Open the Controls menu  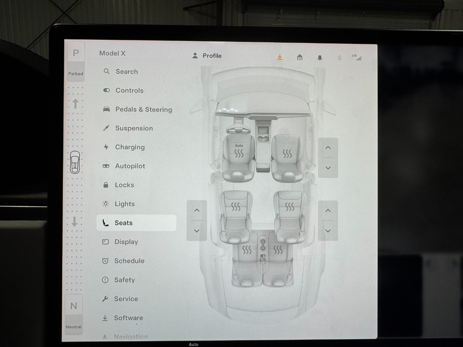129,90
